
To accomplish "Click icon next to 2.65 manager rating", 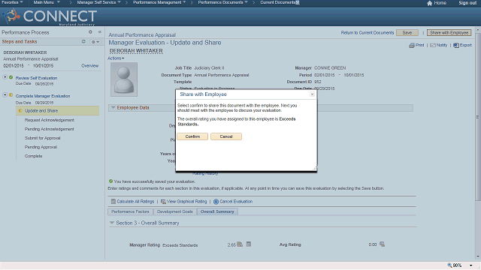I will (x=240, y=244).
